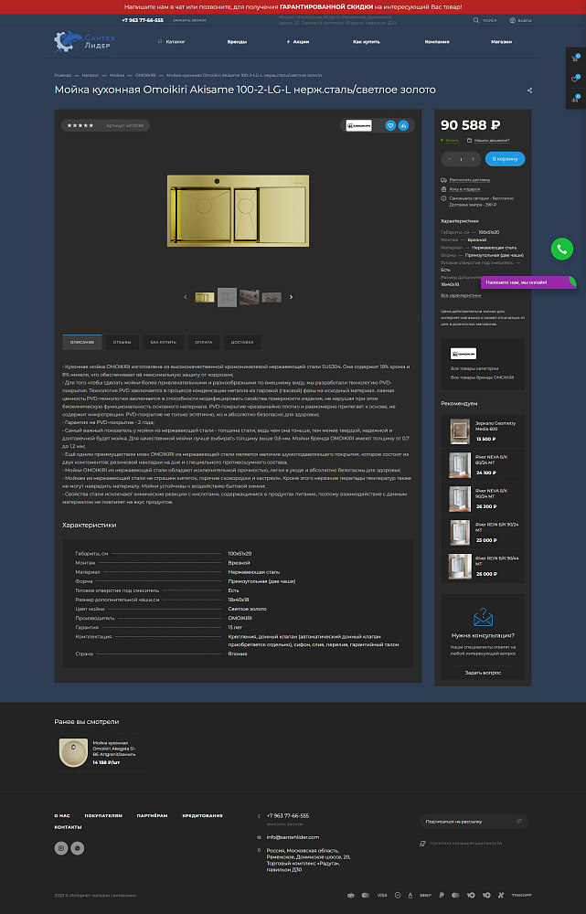586x914 pixels.
Task: Click the newsletter subscription email field
Action: pyautogui.click(x=468, y=822)
